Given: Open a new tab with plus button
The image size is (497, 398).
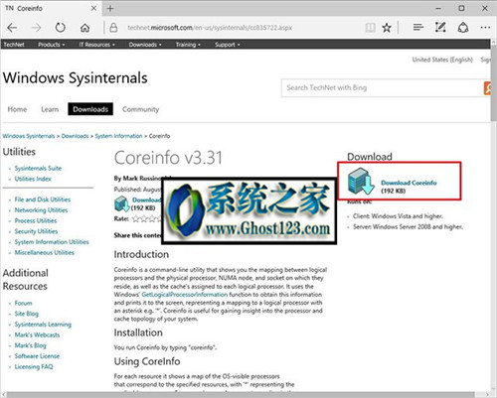Looking at the screenshot, I should tap(110, 8).
